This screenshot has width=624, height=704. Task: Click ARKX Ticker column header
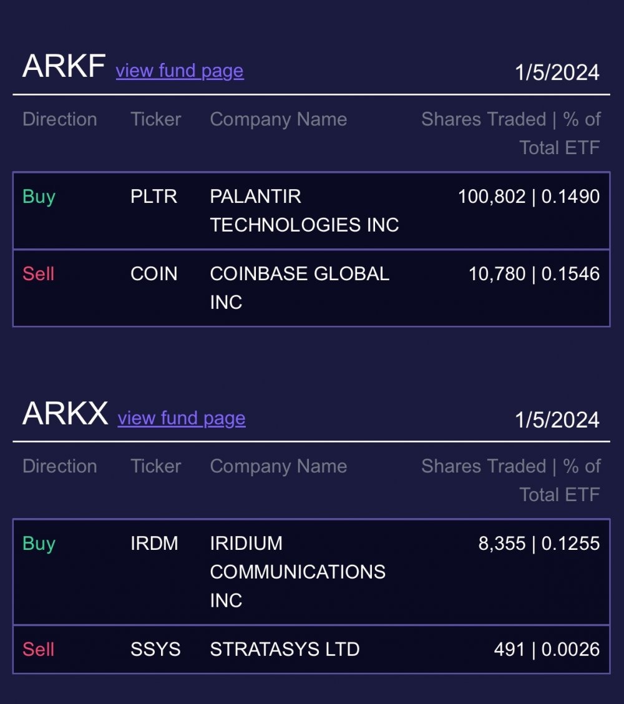click(x=156, y=466)
